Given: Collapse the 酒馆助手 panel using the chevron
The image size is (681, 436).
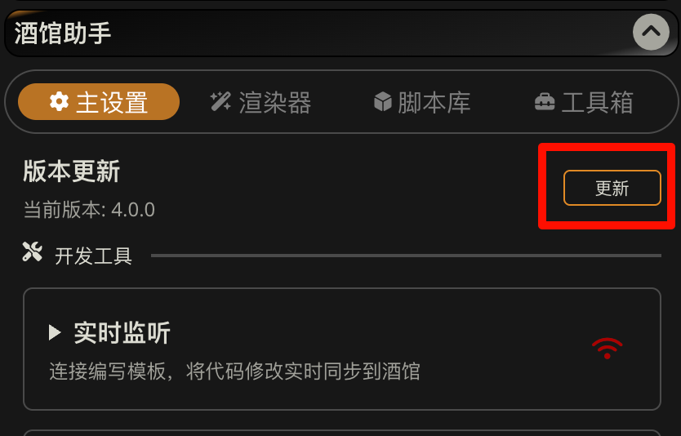Looking at the screenshot, I should [x=651, y=32].
